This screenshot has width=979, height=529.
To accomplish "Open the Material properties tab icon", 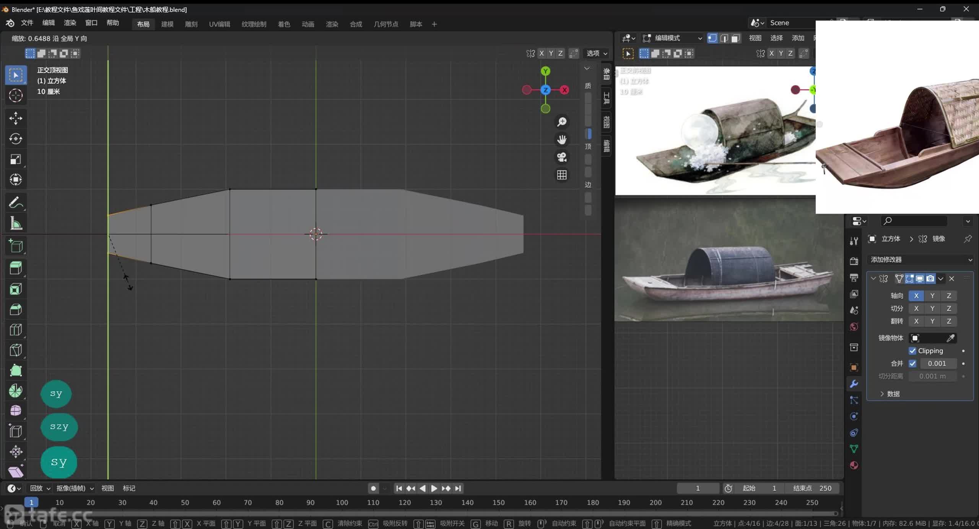I will click(854, 465).
